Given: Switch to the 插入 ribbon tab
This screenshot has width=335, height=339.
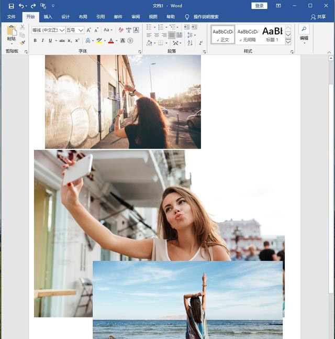Looking at the screenshot, I should point(48,17).
